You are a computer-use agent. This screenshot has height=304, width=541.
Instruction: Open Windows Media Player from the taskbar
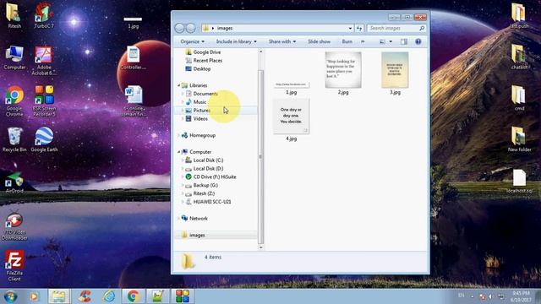pyautogui.click(x=34, y=296)
